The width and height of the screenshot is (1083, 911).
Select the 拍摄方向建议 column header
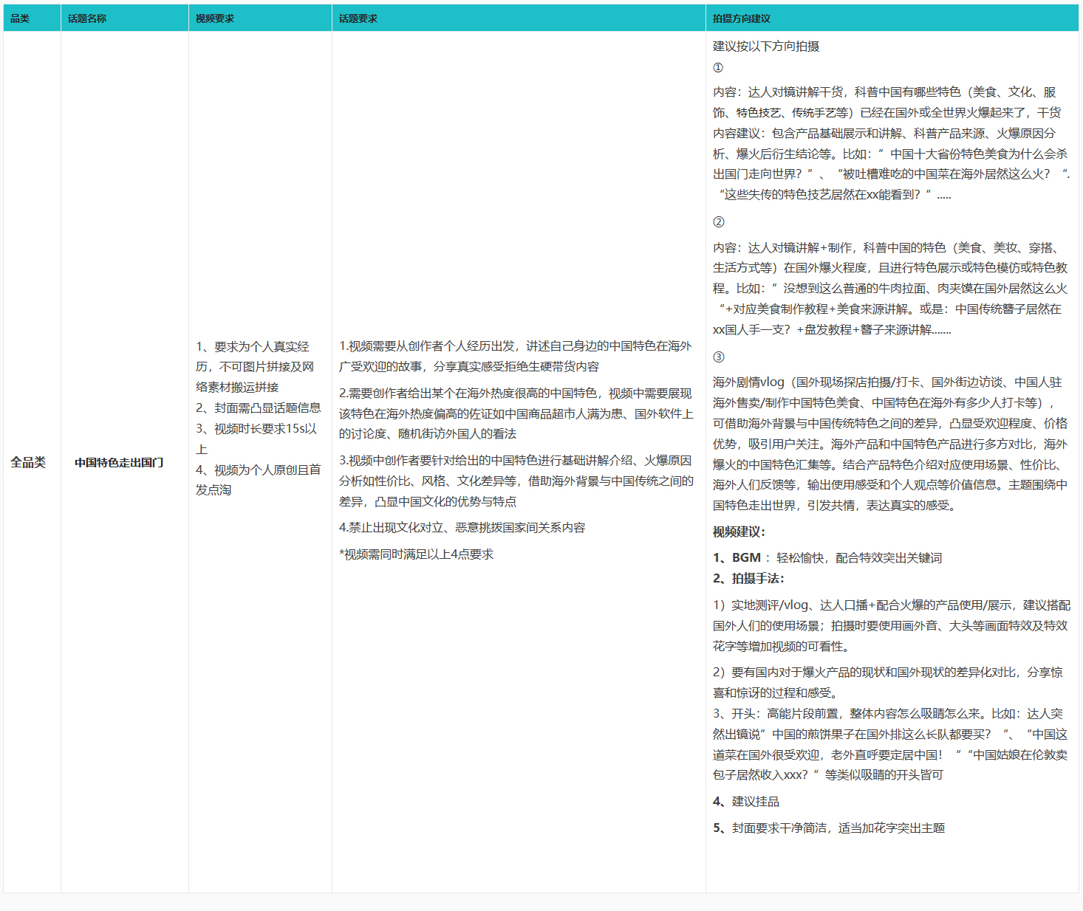[742, 18]
